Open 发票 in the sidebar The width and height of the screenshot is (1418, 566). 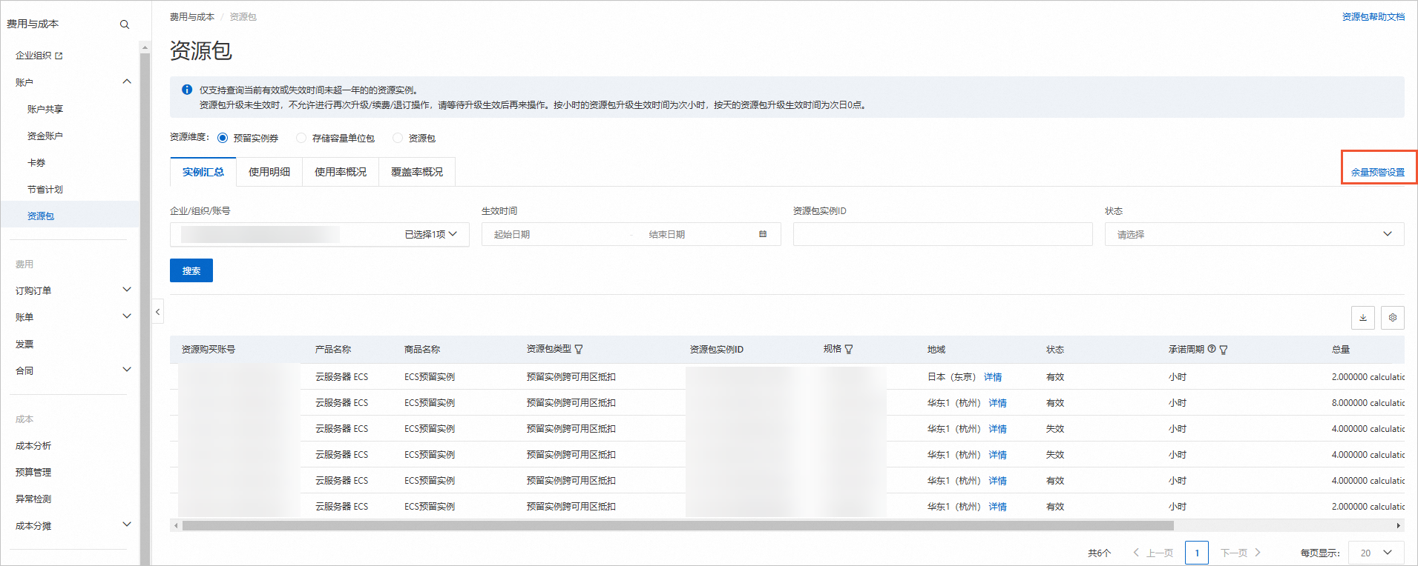(24, 344)
